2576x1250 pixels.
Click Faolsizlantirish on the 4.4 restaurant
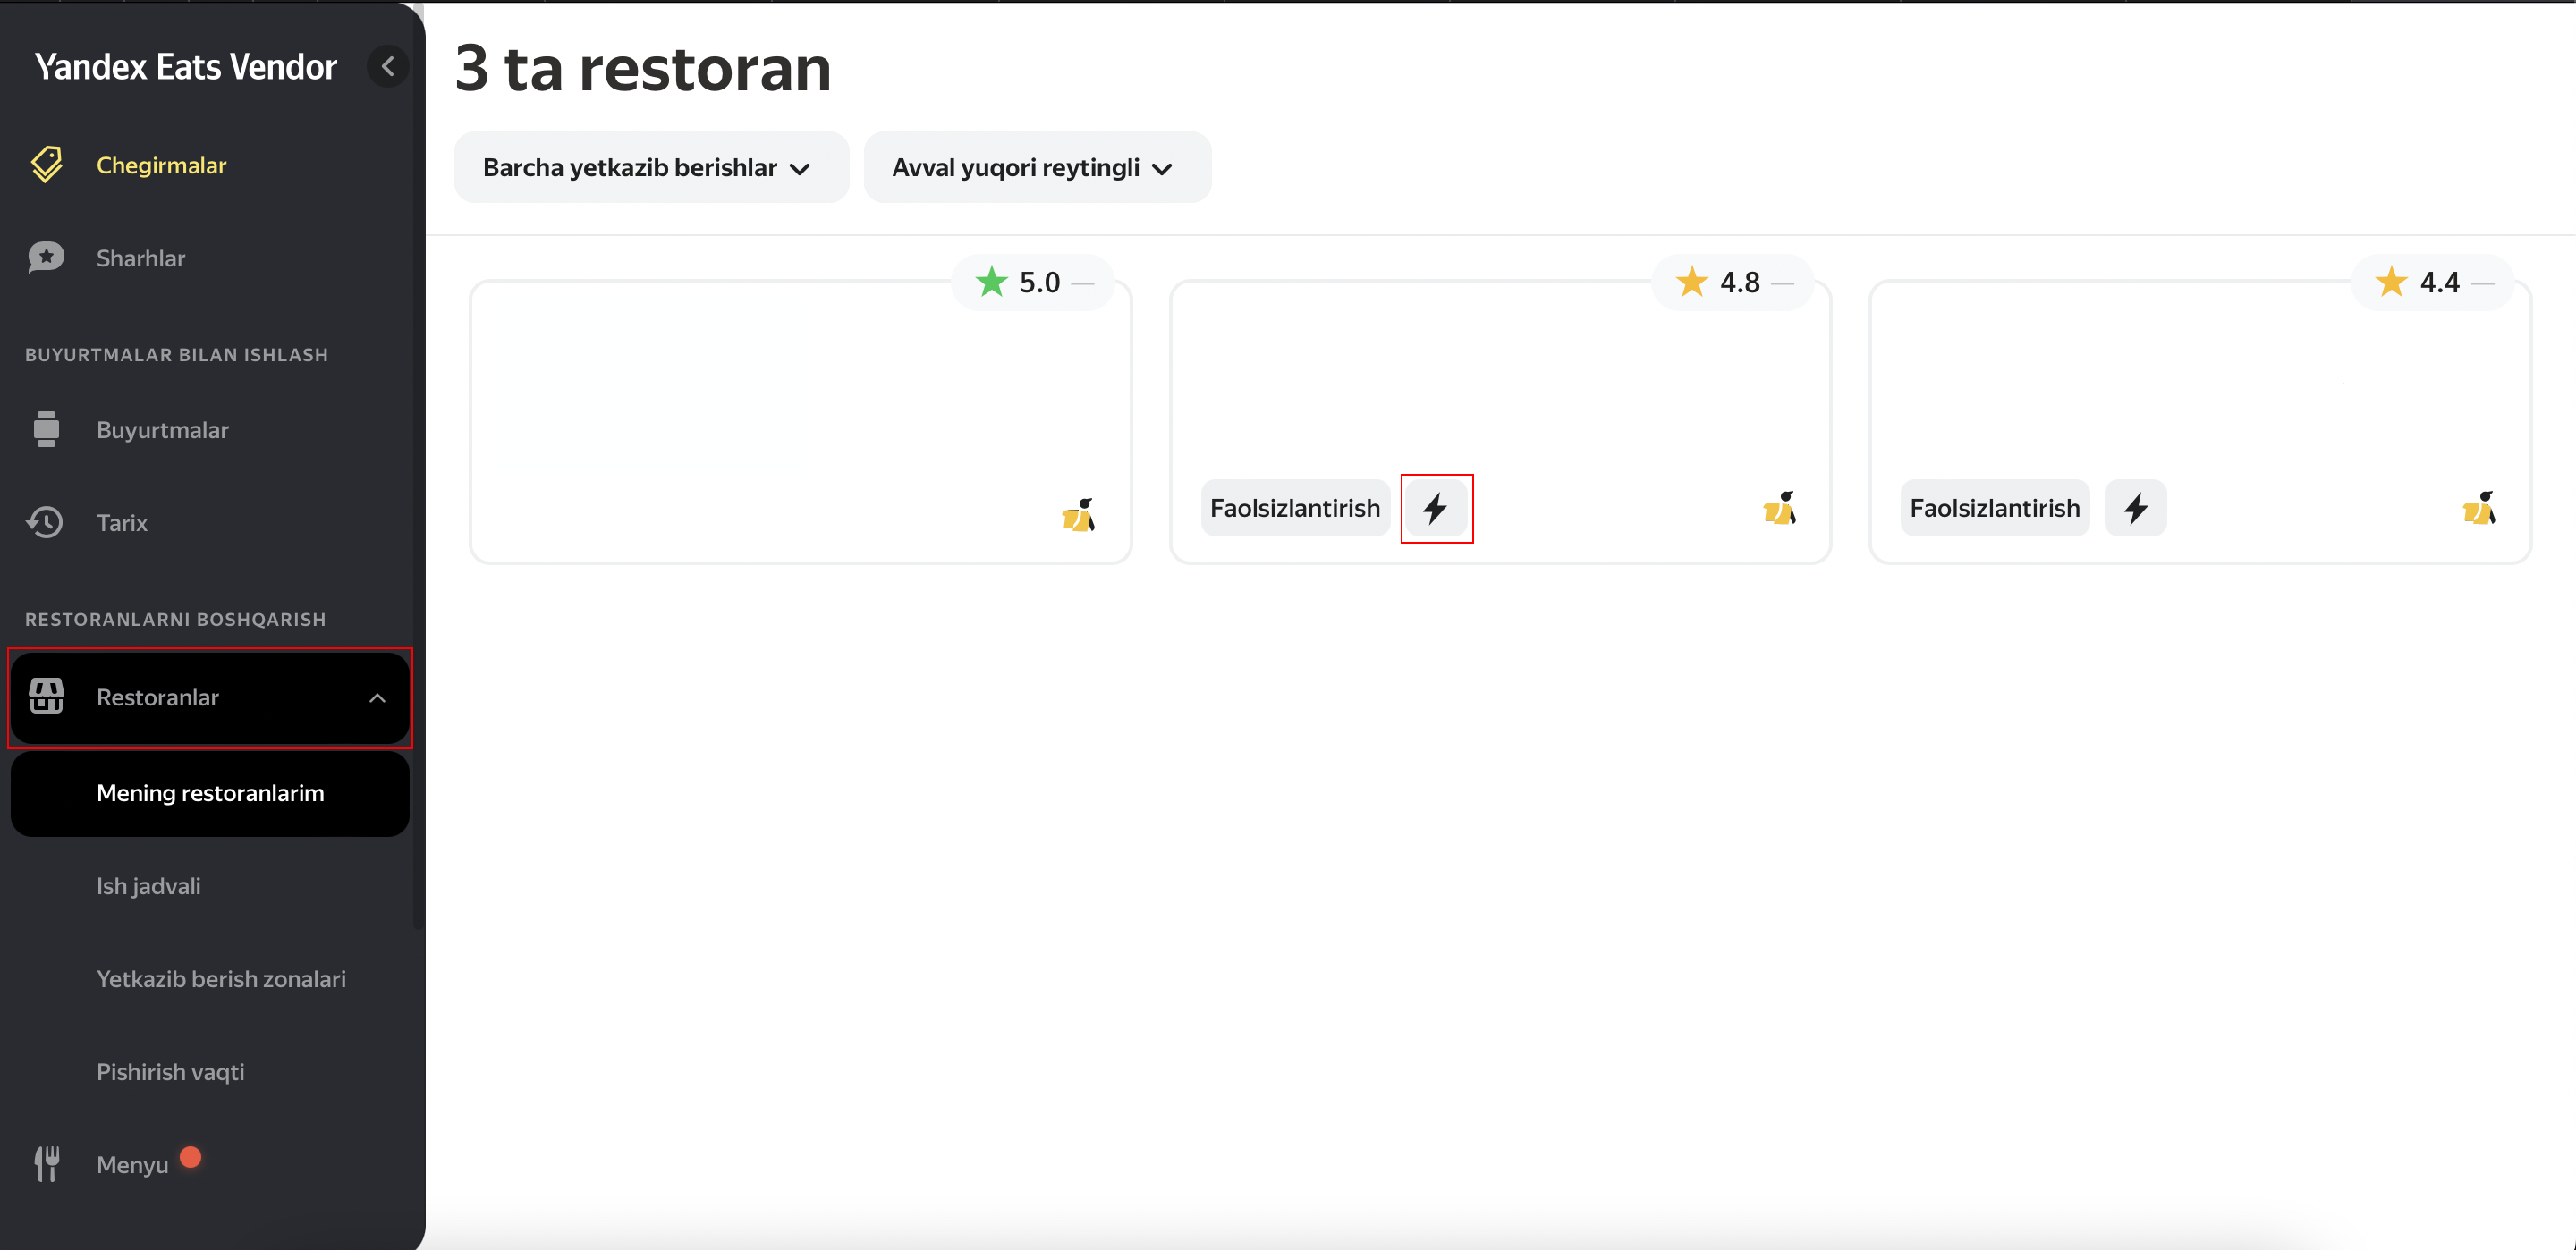click(x=1994, y=509)
